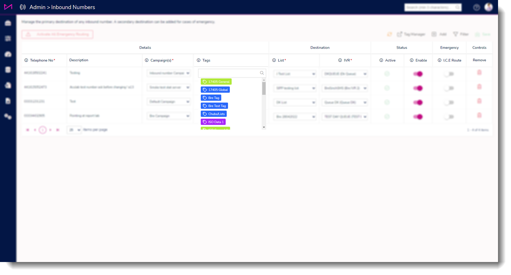
Task: Click the app logo in top-left corner
Action: 8,7
